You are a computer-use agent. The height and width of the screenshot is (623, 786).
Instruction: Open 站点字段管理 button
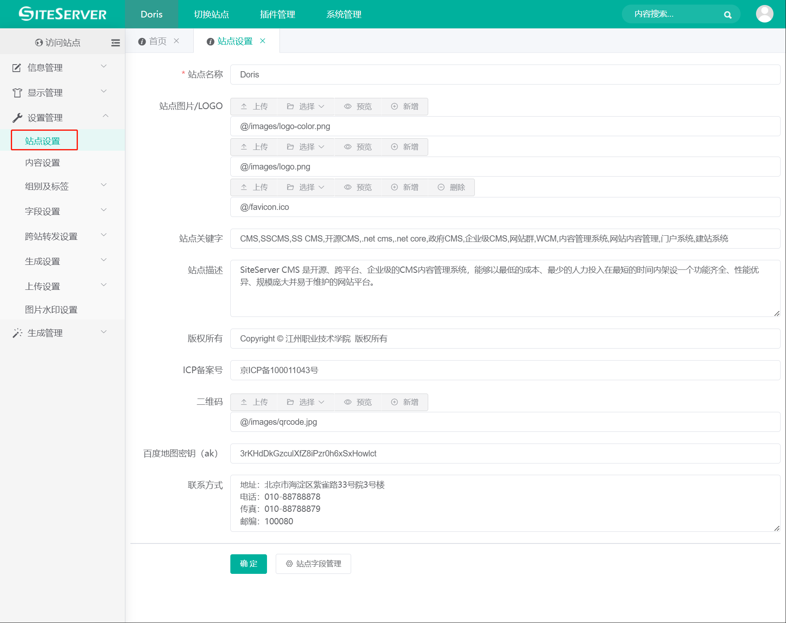[x=313, y=564]
